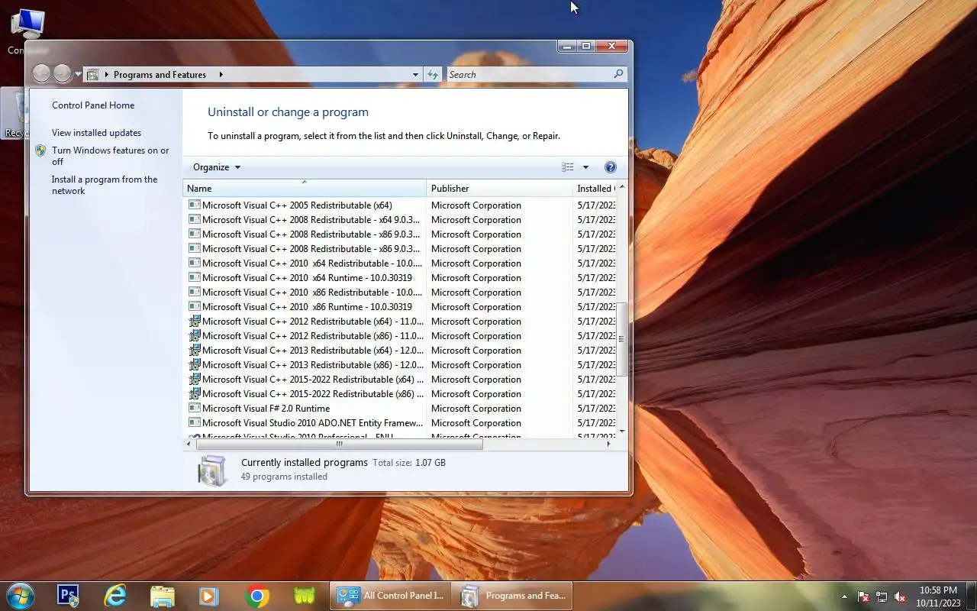Switch to Programs and Features taskbar button
This screenshot has height=611, width=977.
click(512, 596)
